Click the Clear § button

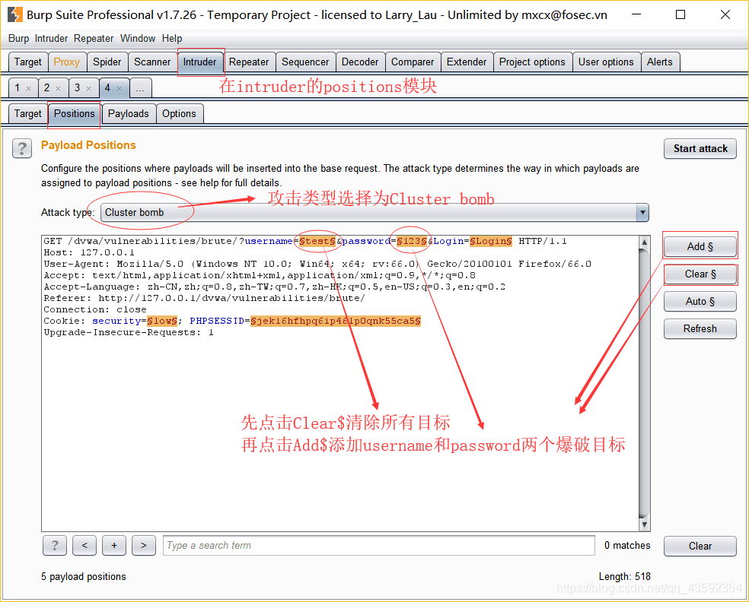pos(700,274)
